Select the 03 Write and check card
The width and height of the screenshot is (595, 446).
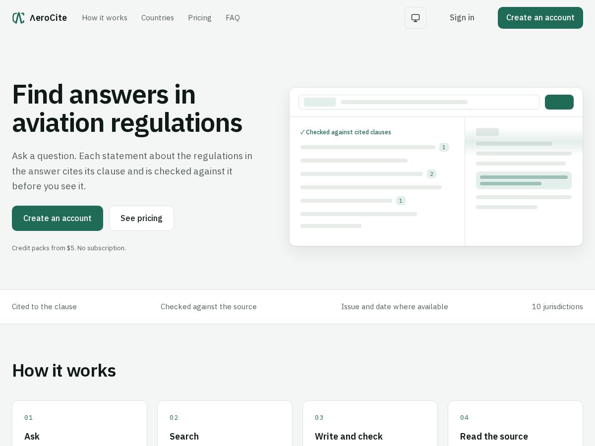370,424
